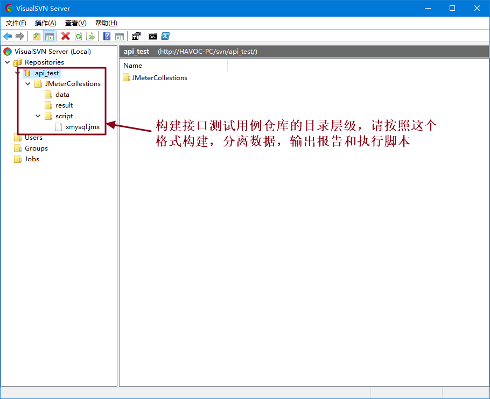The height and width of the screenshot is (399, 490).
Task: Click the Back arrow toolbar icon
Action: (8, 36)
